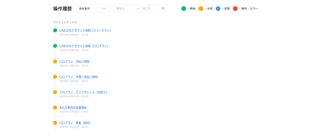Image resolution: width=311 pixels, height=136 pixels.
Task: Open the 全件表示 filter dropdown
Action: point(92,9)
